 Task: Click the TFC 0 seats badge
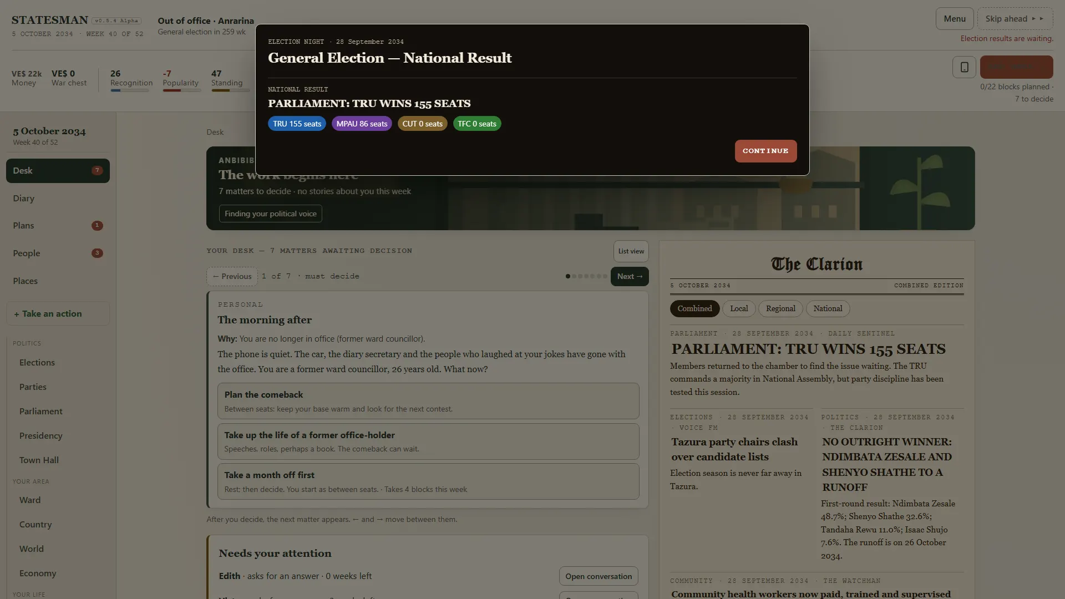coord(477,124)
